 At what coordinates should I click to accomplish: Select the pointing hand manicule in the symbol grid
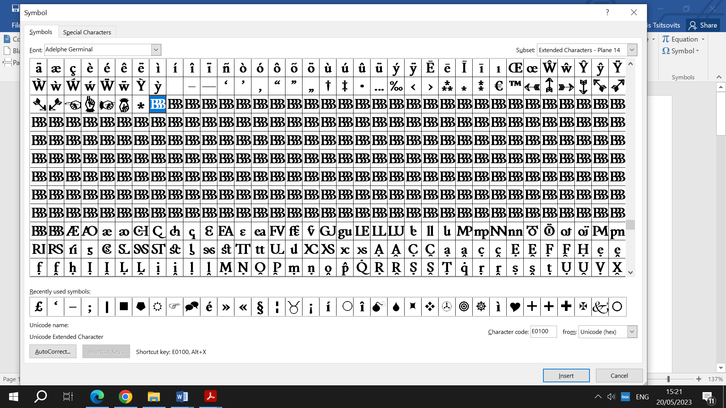tap(73, 105)
